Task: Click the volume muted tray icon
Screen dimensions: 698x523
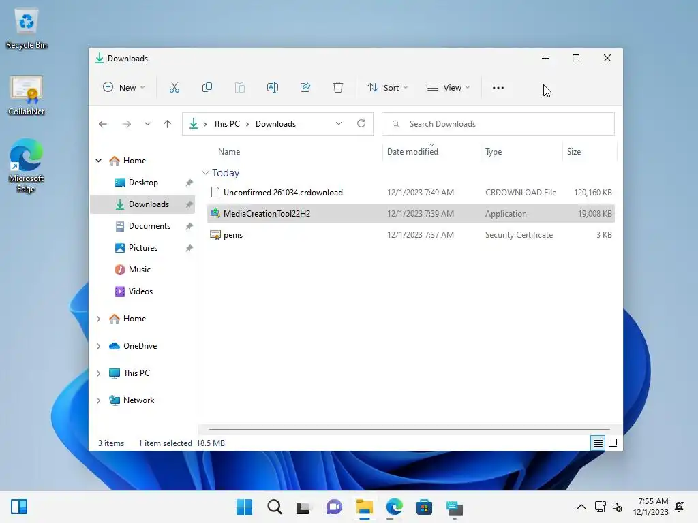Action: (x=618, y=507)
